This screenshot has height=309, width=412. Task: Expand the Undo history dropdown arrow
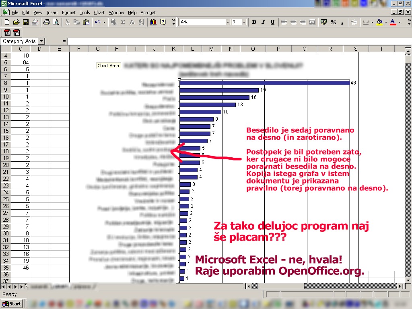[x=104, y=22]
